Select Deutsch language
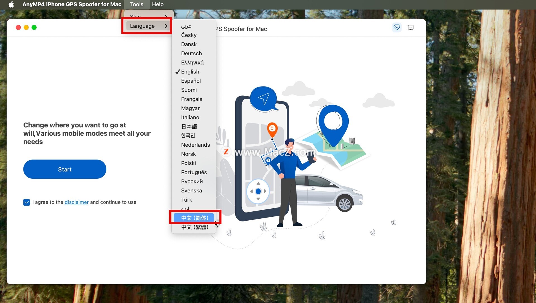536x303 pixels. tap(194, 54)
